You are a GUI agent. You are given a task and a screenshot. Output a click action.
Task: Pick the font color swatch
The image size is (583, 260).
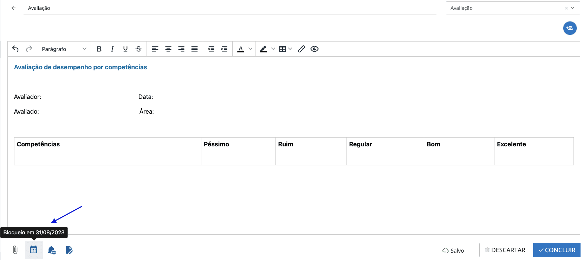tap(241, 49)
